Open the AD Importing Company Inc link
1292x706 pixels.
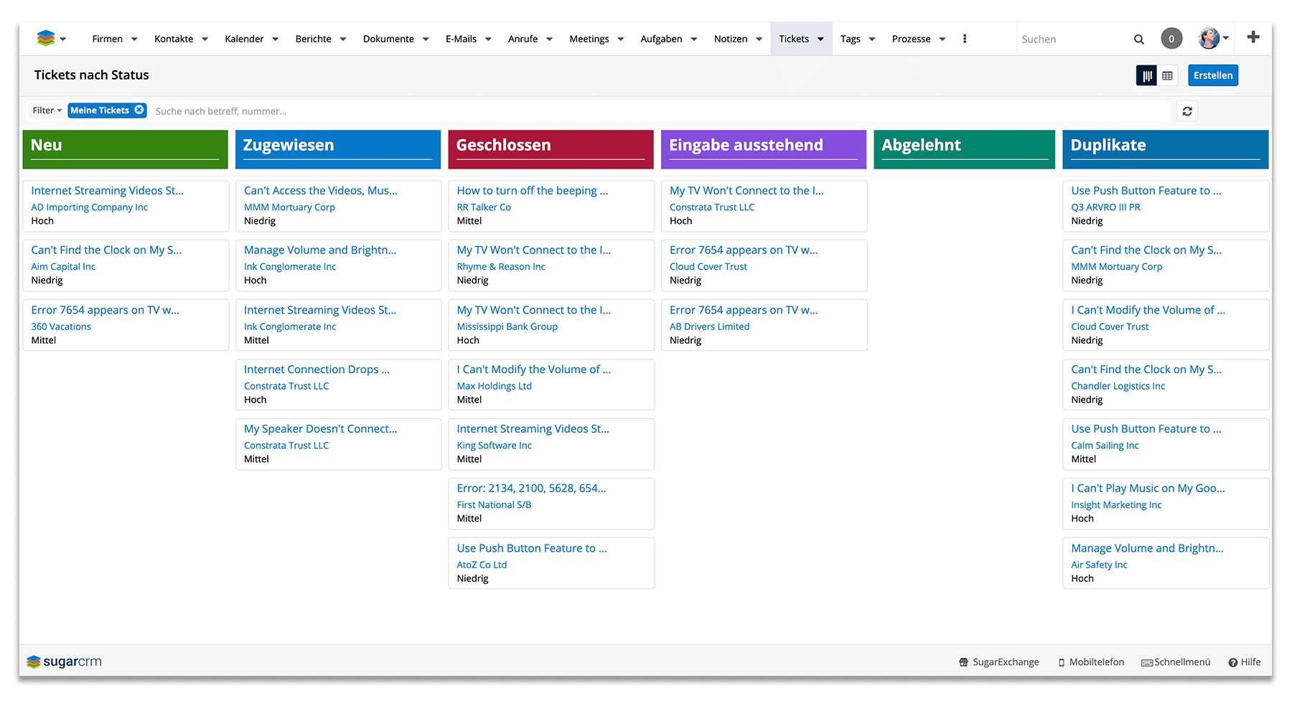tap(89, 207)
